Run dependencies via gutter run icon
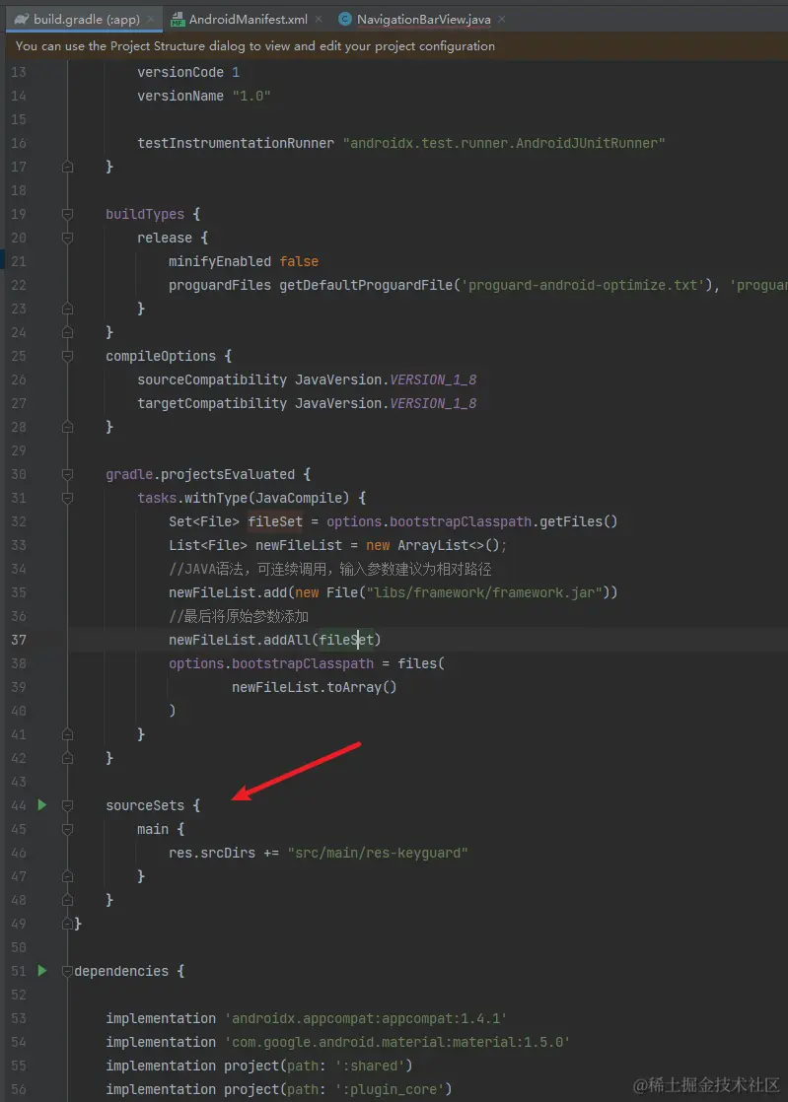788x1102 pixels. pos(42,971)
